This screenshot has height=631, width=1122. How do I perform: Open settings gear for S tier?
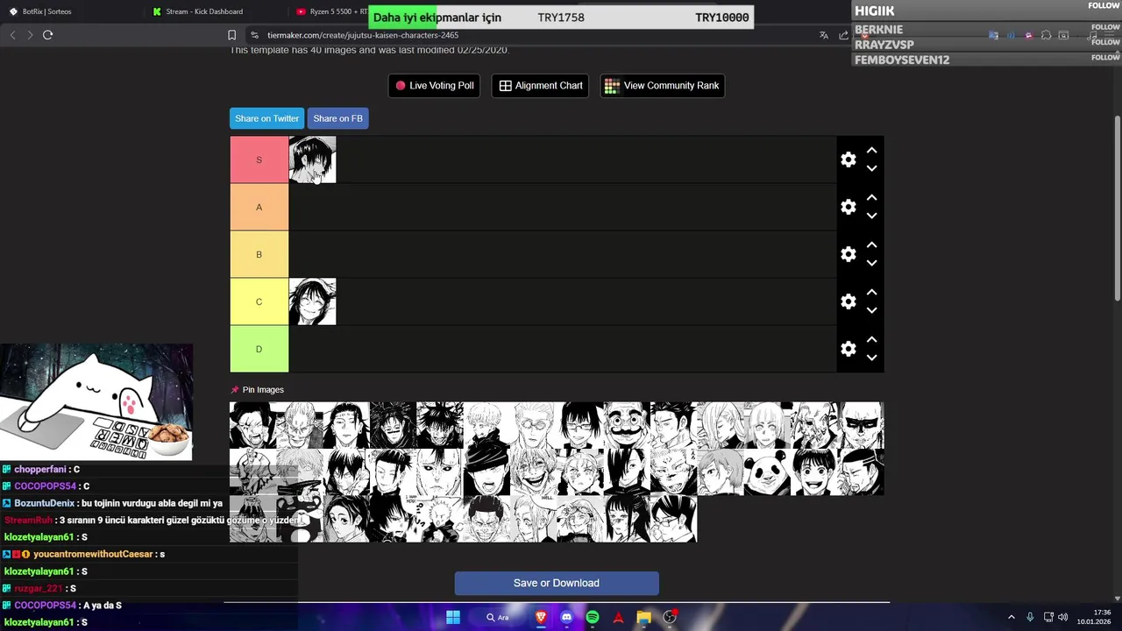tap(848, 160)
